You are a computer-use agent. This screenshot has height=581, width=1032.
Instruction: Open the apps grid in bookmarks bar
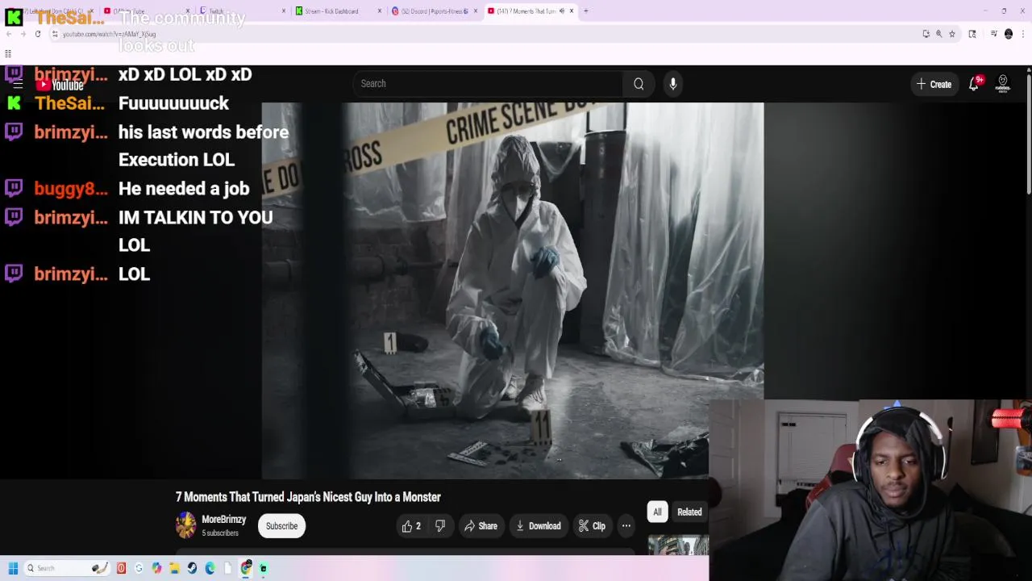pyautogui.click(x=8, y=54)
